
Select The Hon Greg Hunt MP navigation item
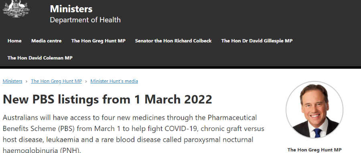(98, 41)
